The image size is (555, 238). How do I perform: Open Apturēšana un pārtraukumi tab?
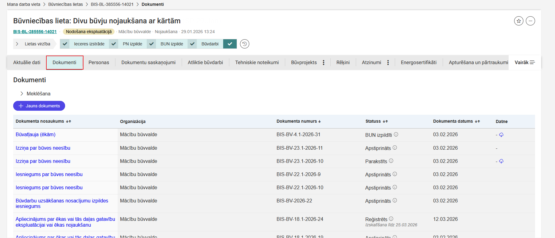coord(478,63)
